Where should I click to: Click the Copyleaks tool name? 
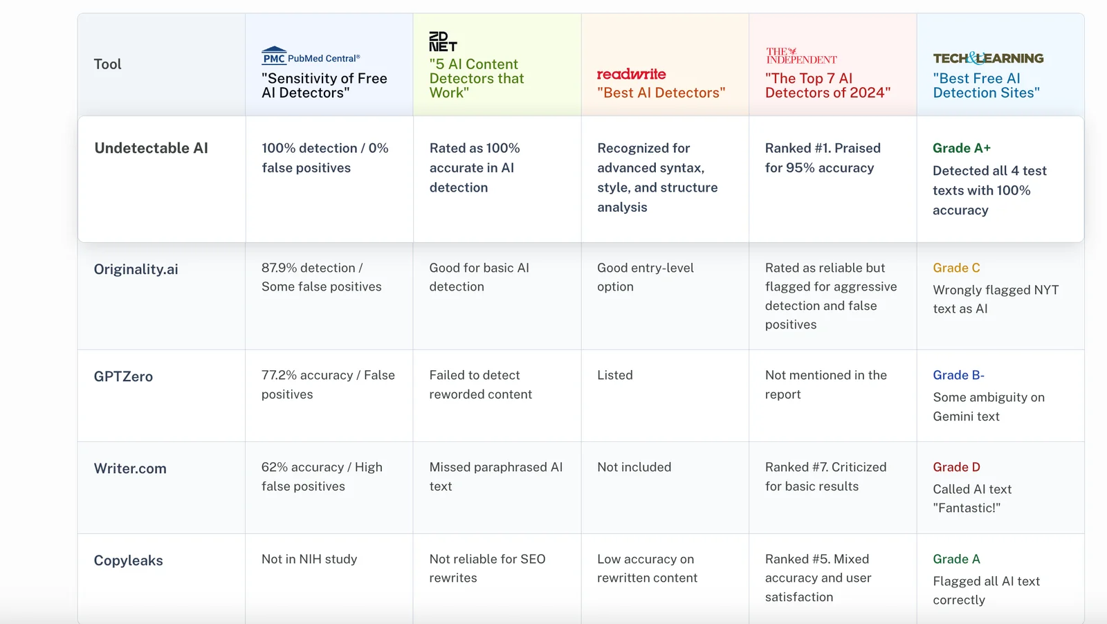click(x=128, y=560)
